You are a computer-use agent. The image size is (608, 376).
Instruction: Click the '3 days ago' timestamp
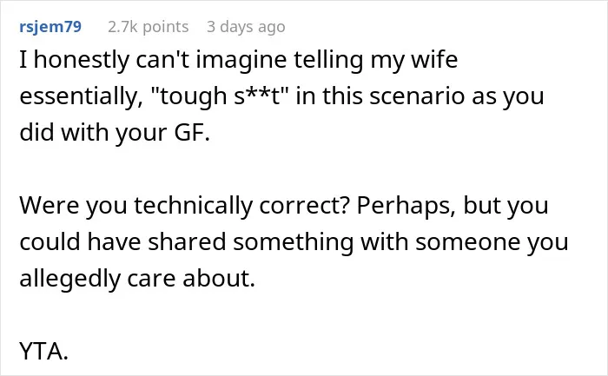(246, 27)
